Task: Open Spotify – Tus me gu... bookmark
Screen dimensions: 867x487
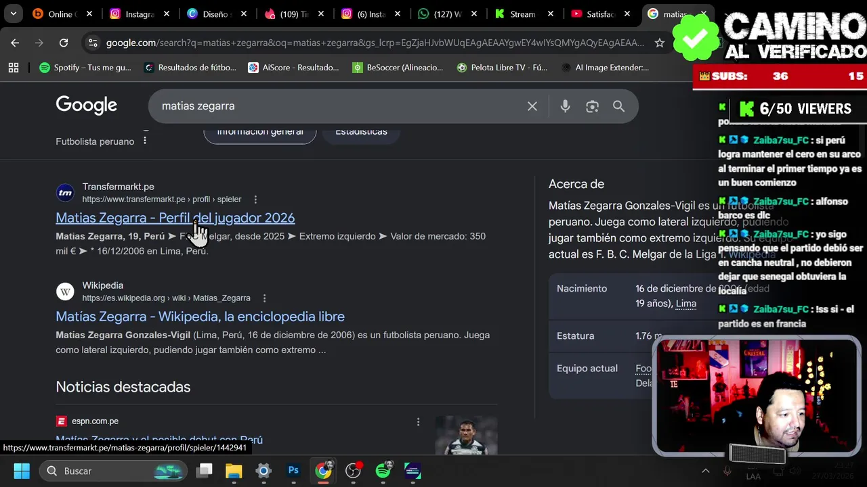Action: click(85, 68)
